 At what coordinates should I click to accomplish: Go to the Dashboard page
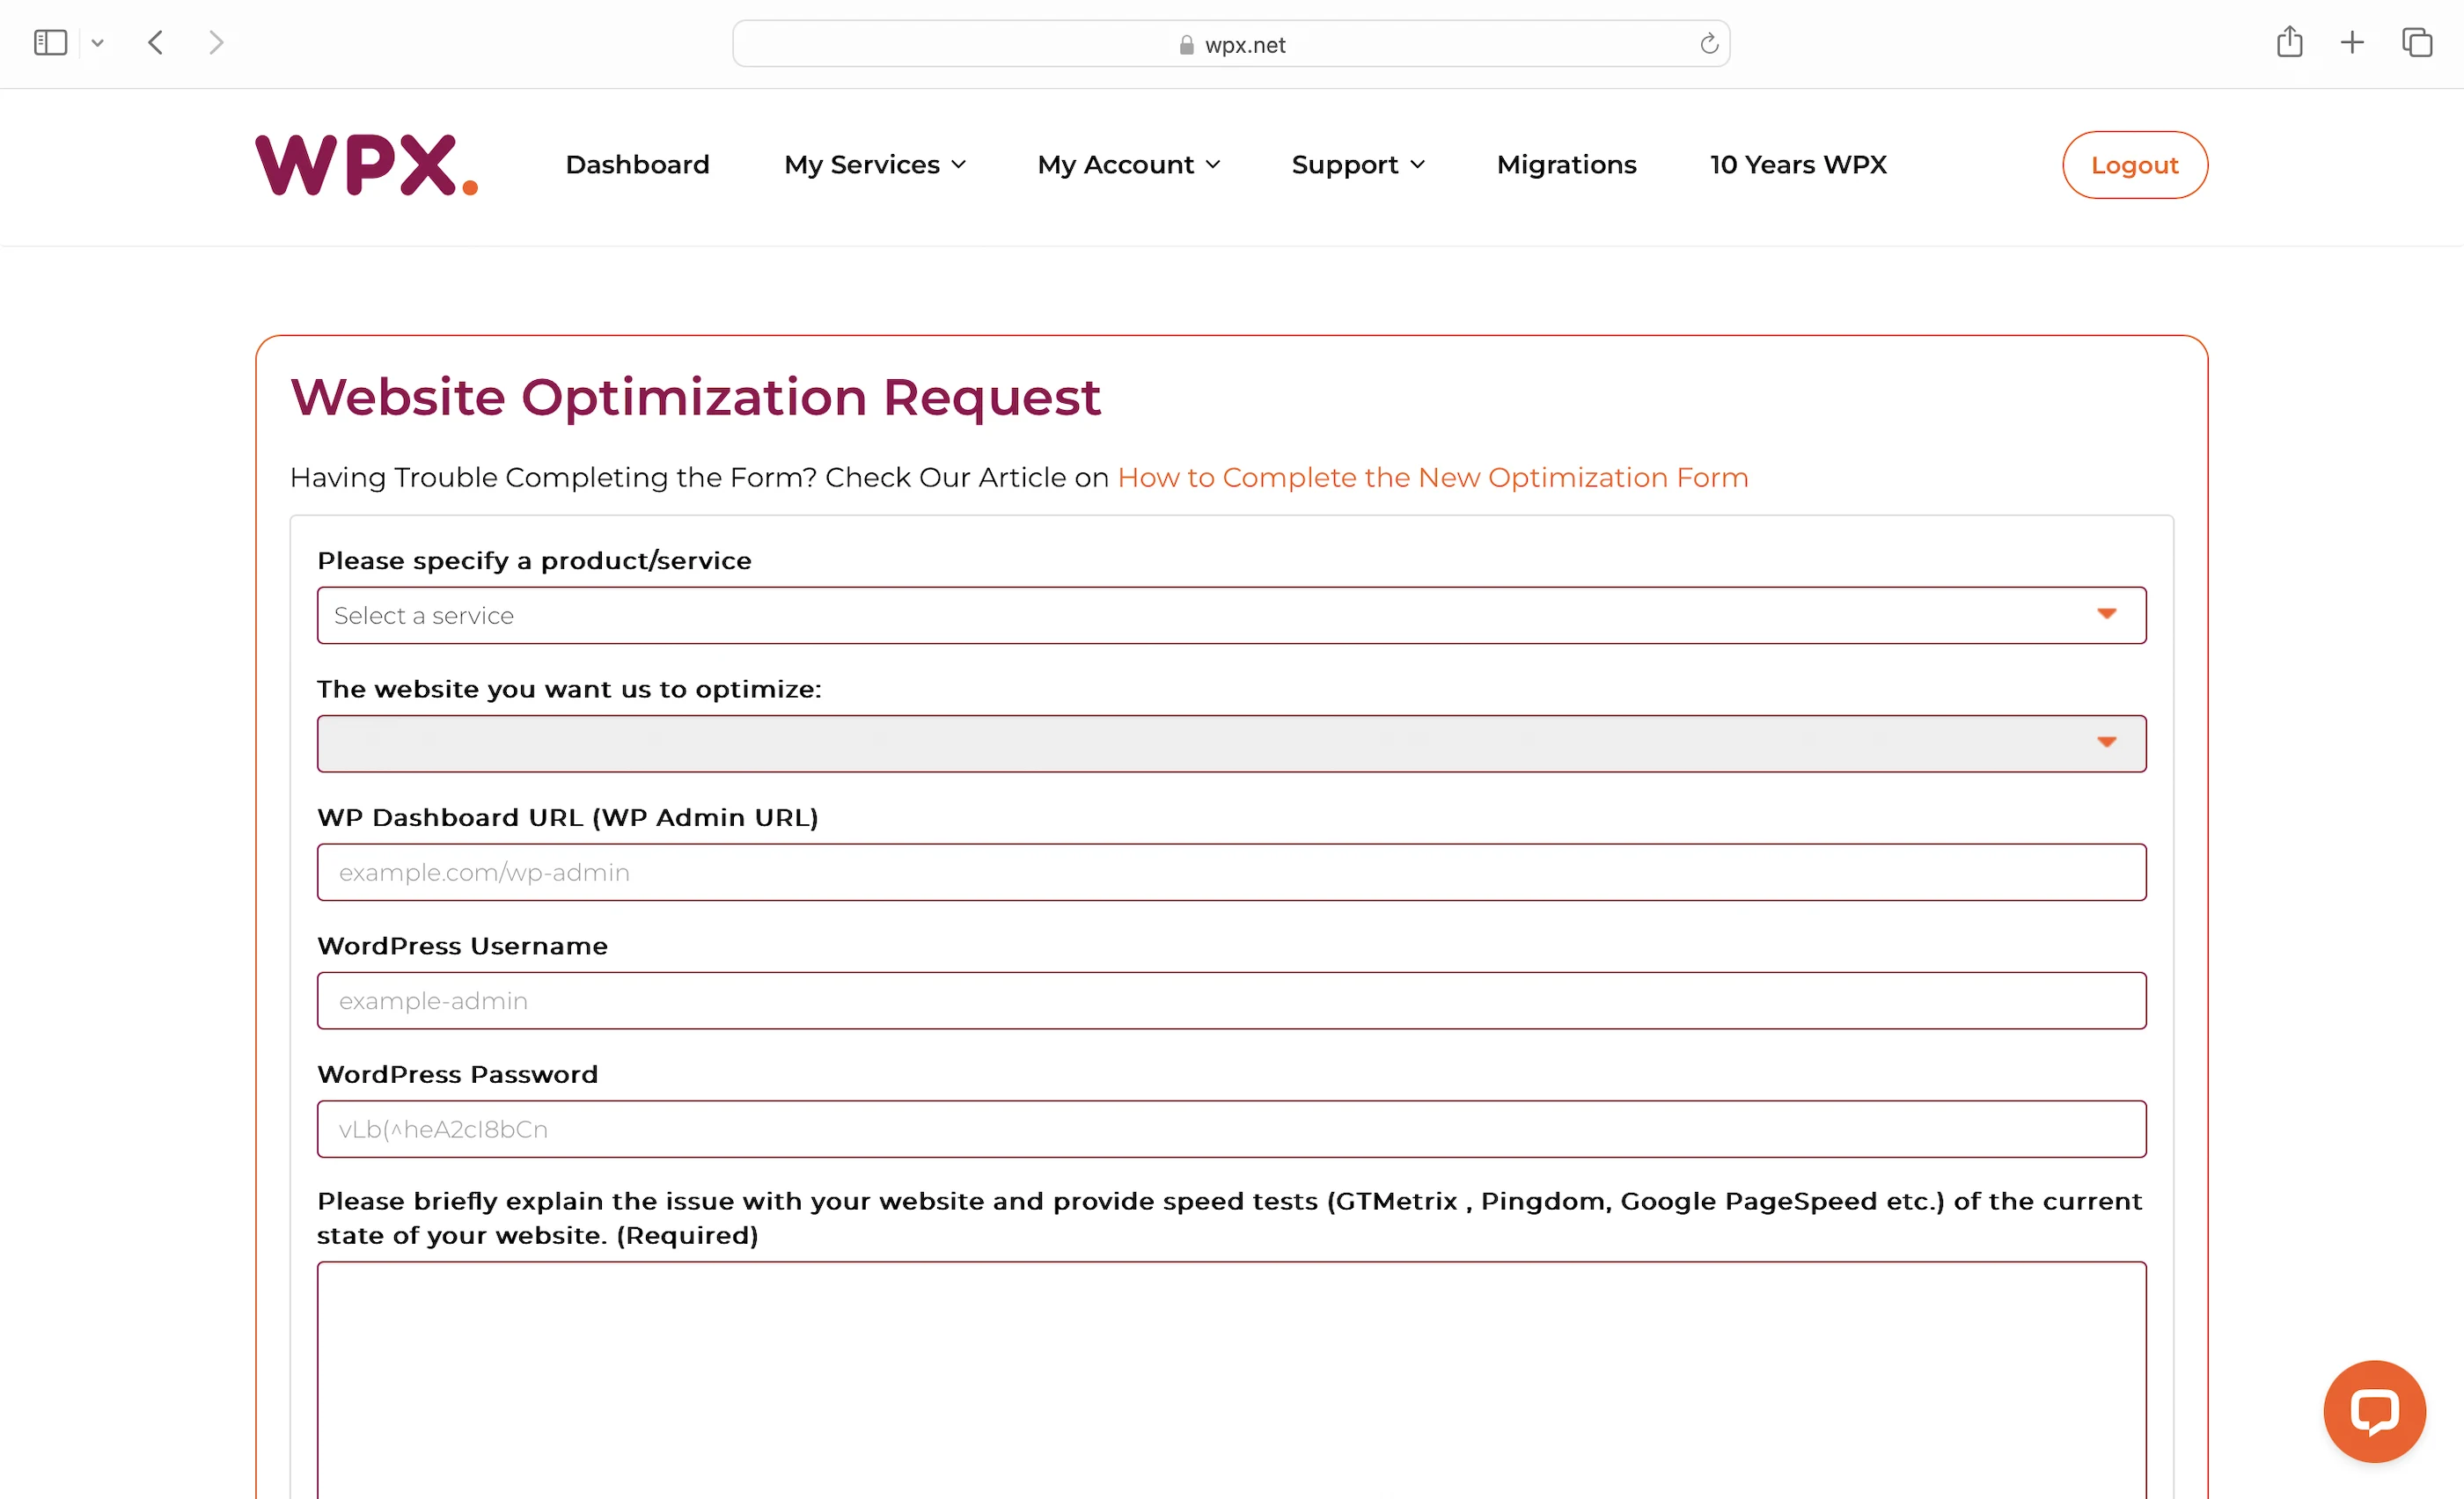pyautogui.click(x=637, y=165)
